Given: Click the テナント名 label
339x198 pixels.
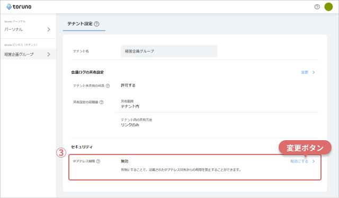Looking at the screenshot, I should pyautogui.click(x=81, y=51).
